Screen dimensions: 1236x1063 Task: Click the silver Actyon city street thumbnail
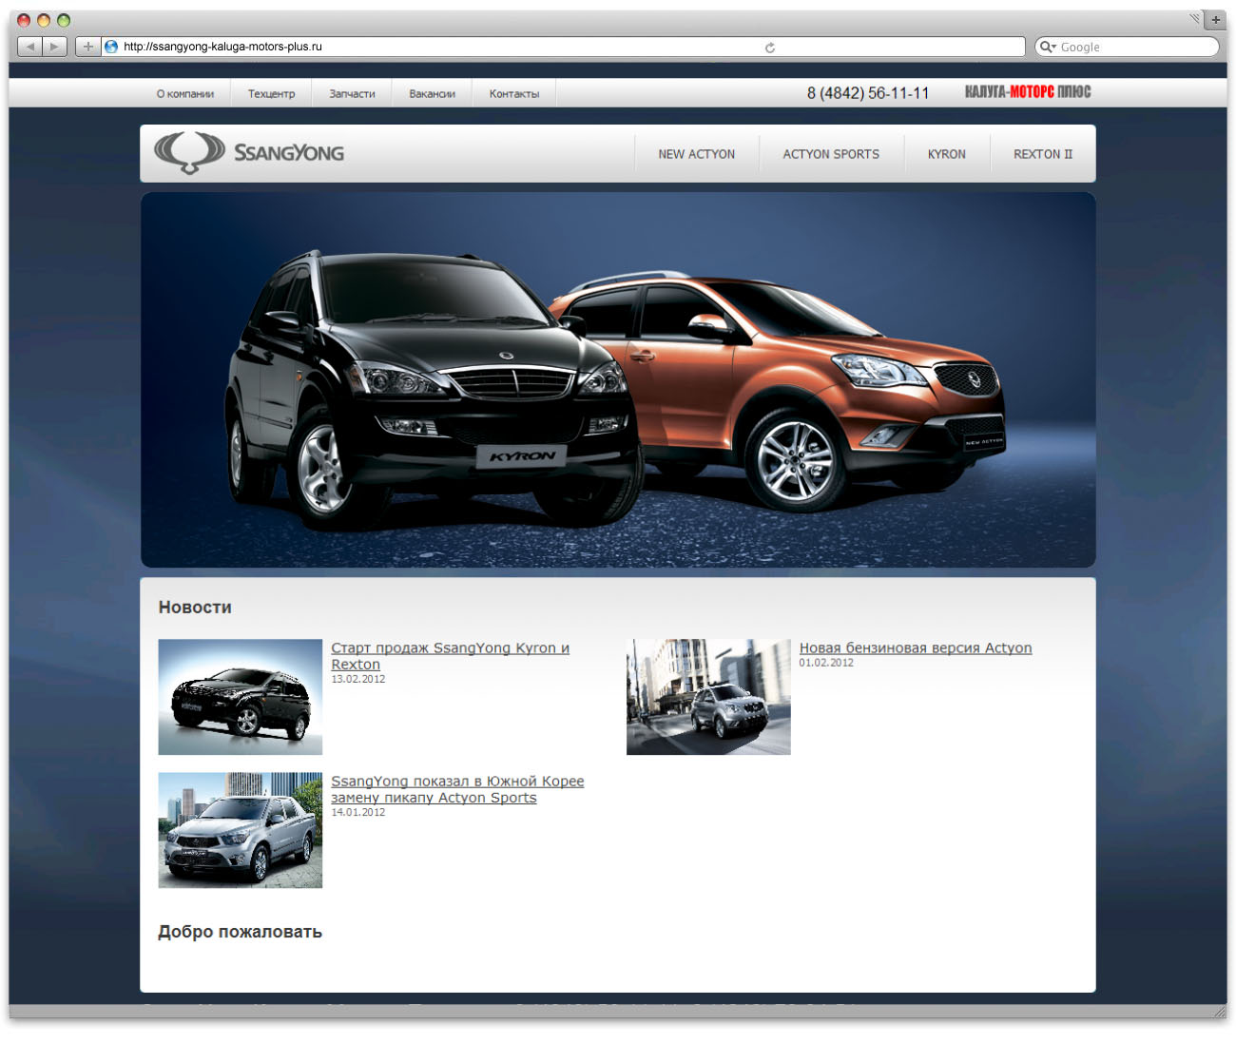(708, 697)
